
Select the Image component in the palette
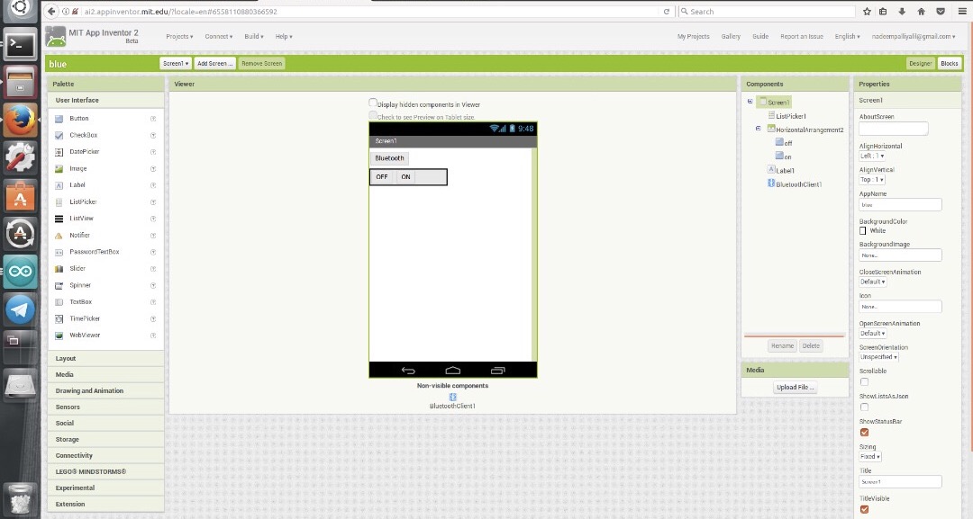pos(77,168)
